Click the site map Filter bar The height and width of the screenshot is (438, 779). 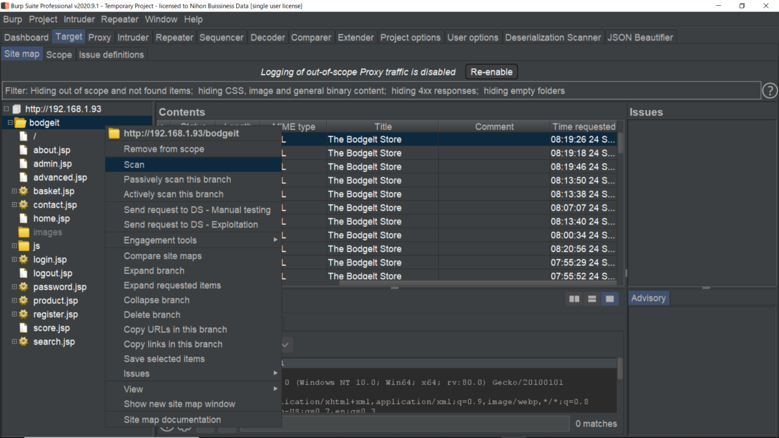381,91
